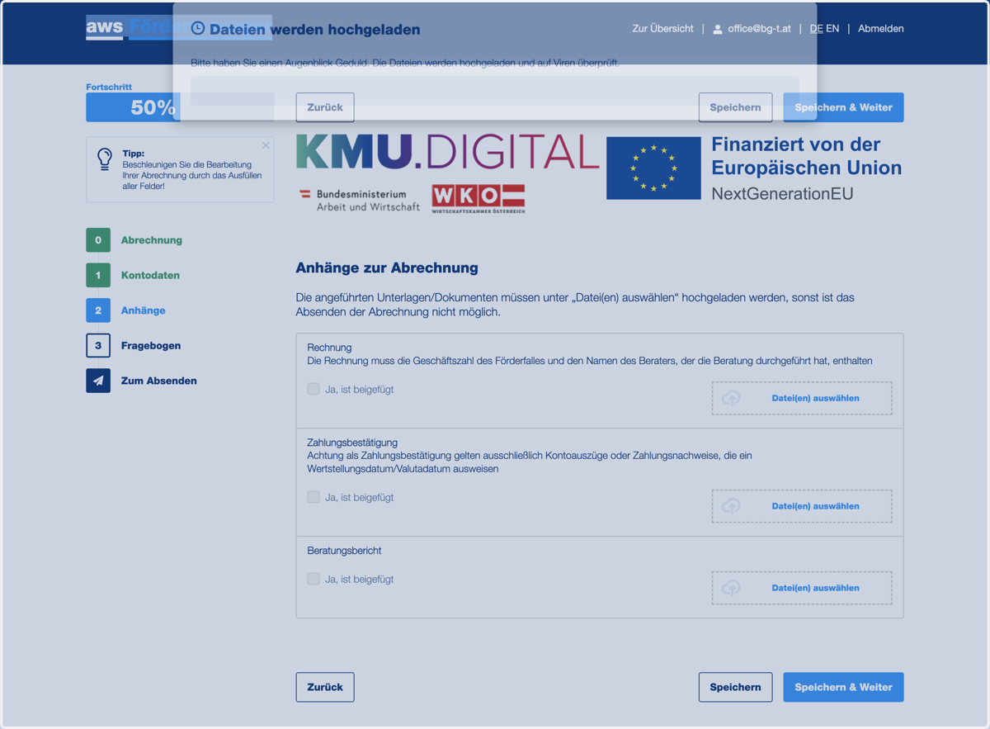
Task: Click the 'Tipp:' label text
Action: [134, 154]
